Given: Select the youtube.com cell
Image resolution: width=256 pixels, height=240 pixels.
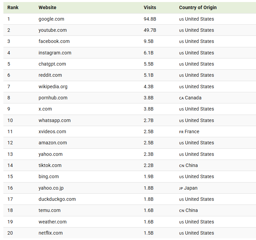Looking at the screenshot, I should tap(52, 30).
